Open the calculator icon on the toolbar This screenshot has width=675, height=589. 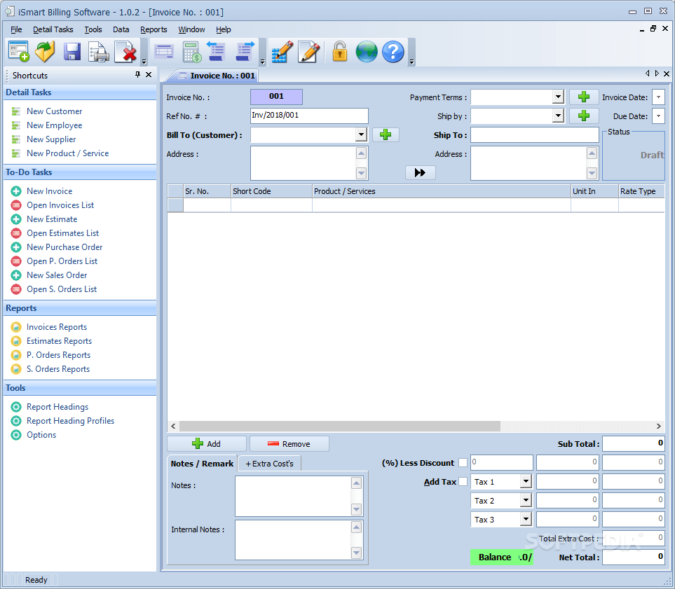click(x=191, y=51)
